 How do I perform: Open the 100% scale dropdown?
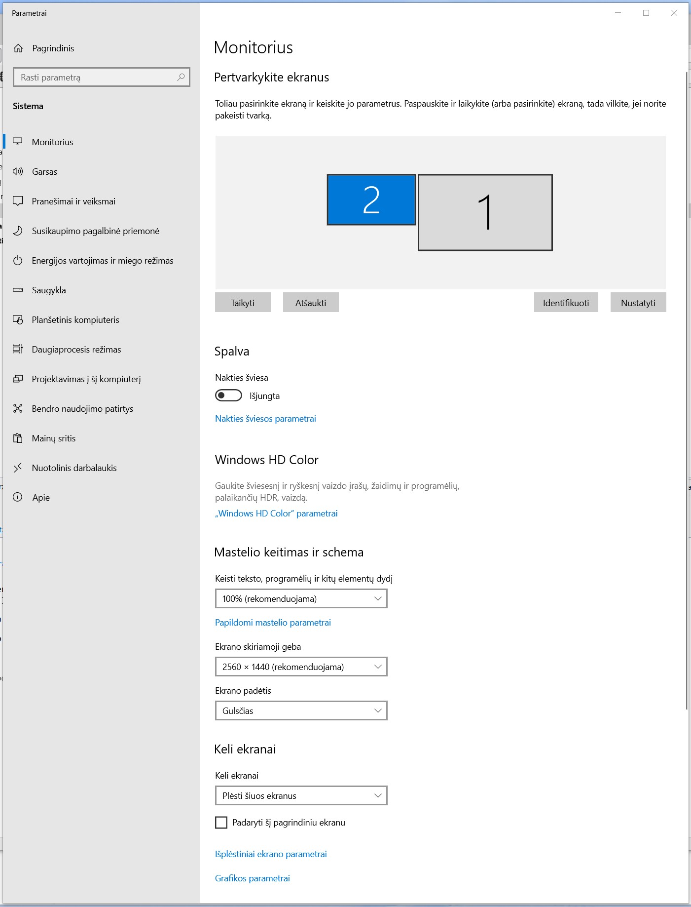[x=301, y=599]
